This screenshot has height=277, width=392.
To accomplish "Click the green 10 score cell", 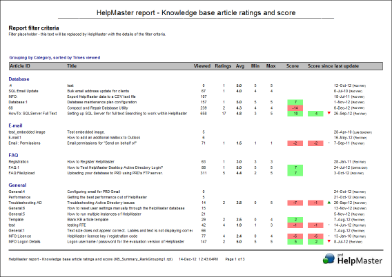I will pos(295,114).
